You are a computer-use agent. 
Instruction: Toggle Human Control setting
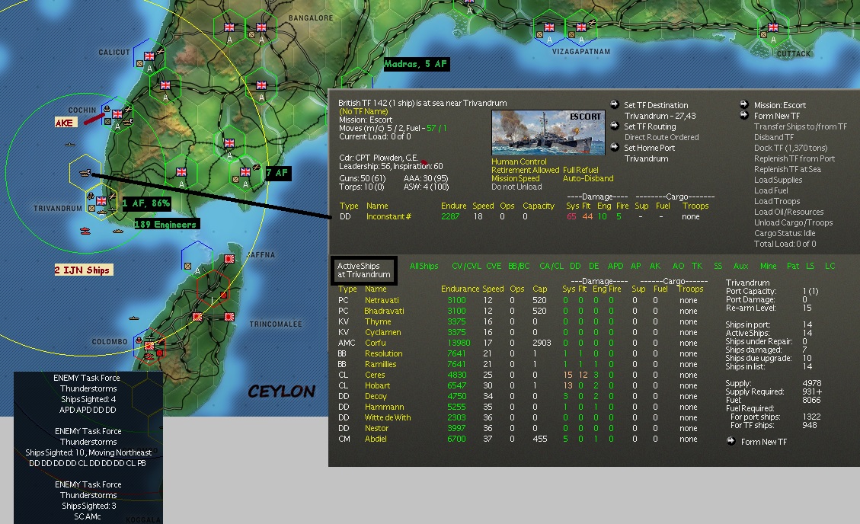click(x=519, y=161)
